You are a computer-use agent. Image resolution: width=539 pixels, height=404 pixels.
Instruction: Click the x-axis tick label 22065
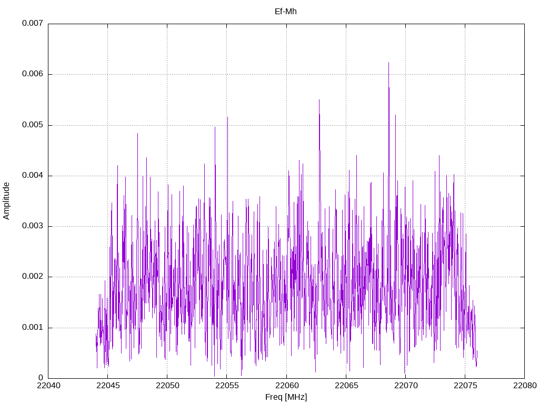pos(346,386)
